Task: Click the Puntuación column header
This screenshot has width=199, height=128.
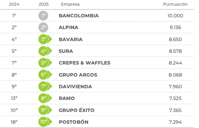Action: (x=175, y=4)
